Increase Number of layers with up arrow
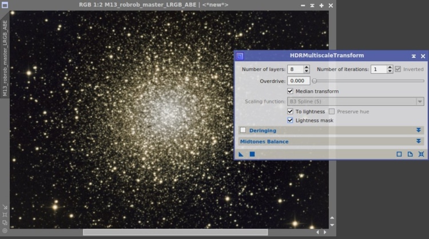Screen dimensions: 429x239 pyautogui.click(x=307, y=67)
